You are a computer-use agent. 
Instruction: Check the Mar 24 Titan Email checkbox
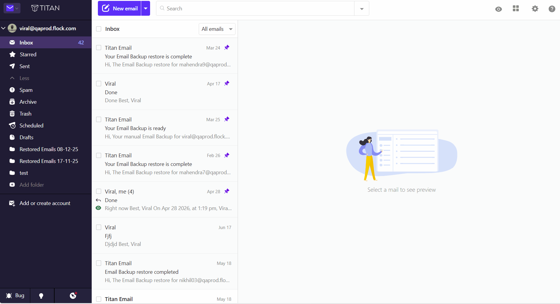point(99,48)
